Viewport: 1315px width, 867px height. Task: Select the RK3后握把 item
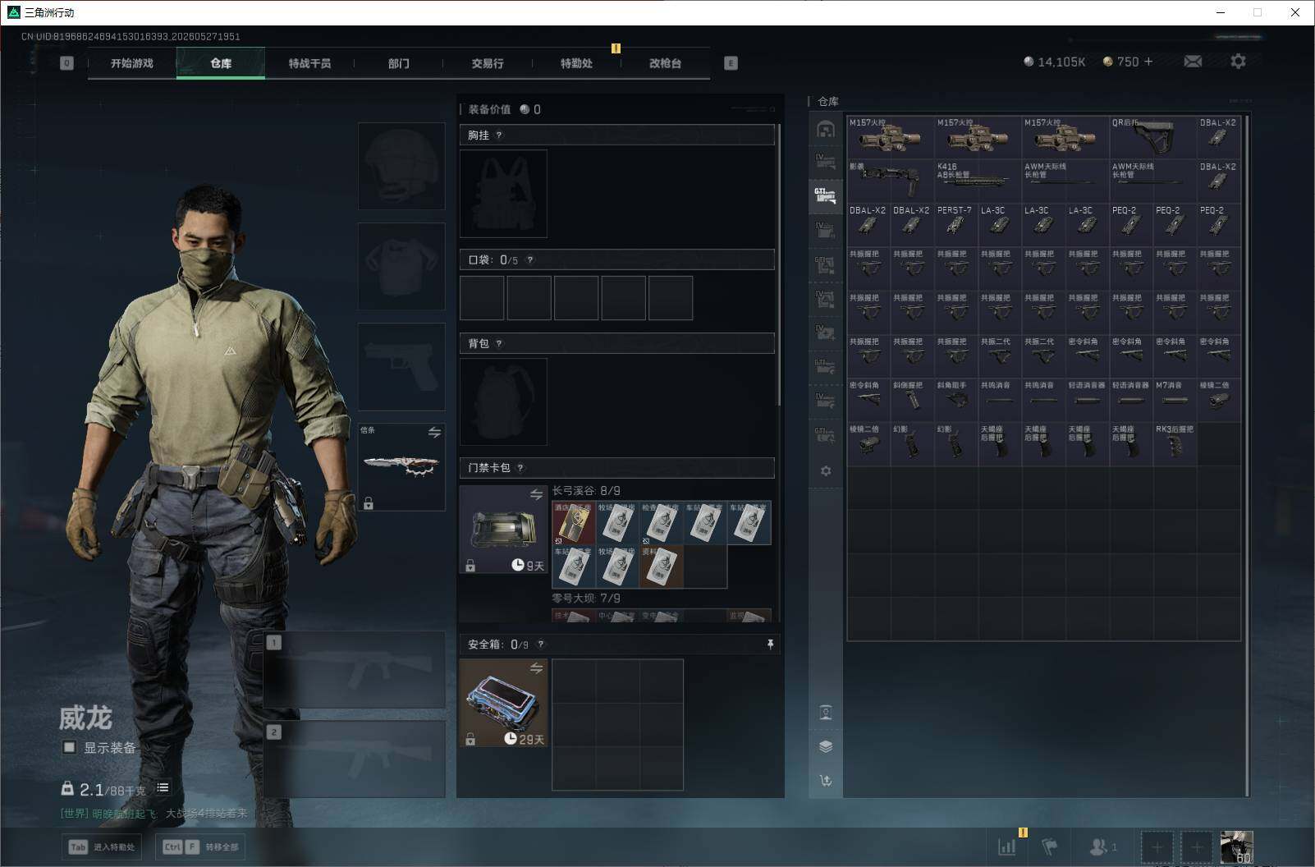click(x=1175, y=443)
